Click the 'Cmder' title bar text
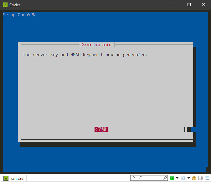 click(x=15, y=5)
